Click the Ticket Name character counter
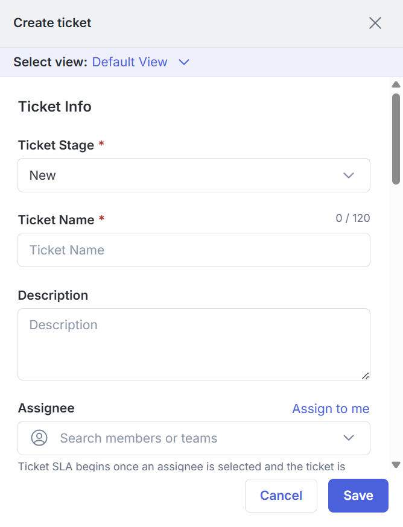Image resolution: width=403 pixels, height=527 pixels. (353, 218)
